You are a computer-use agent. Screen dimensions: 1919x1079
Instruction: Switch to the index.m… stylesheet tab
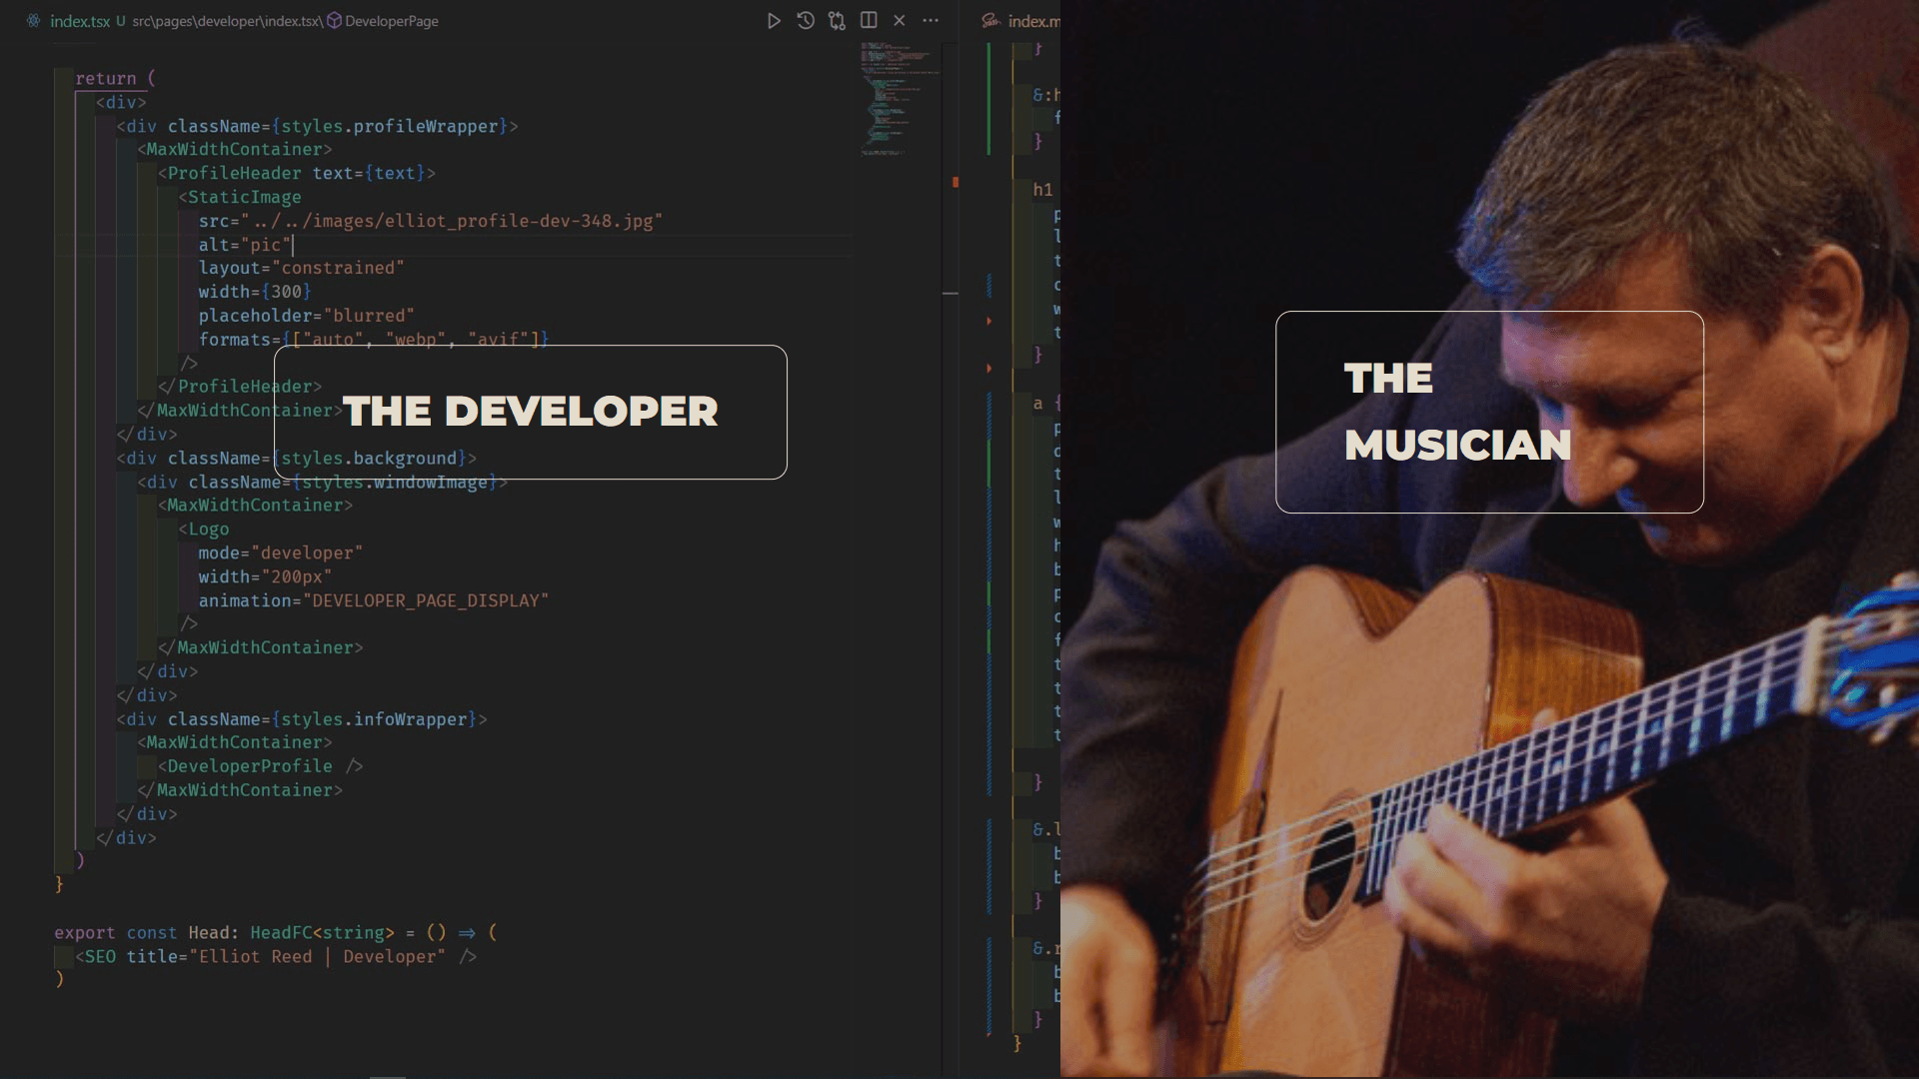(x=1033, y=21)
